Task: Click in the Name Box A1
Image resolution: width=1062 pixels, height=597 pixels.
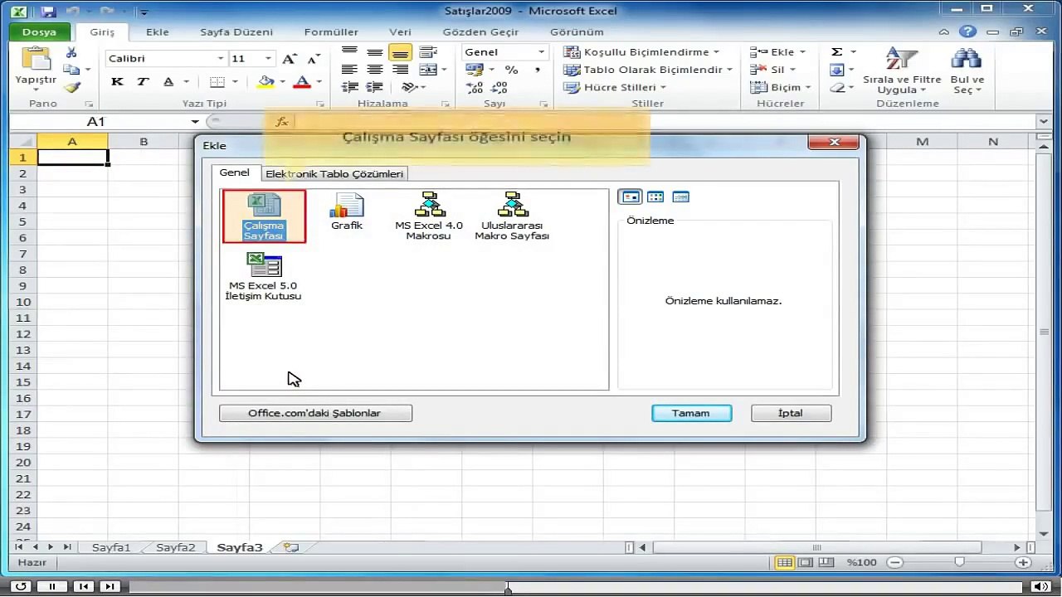Action: [96, 122]
